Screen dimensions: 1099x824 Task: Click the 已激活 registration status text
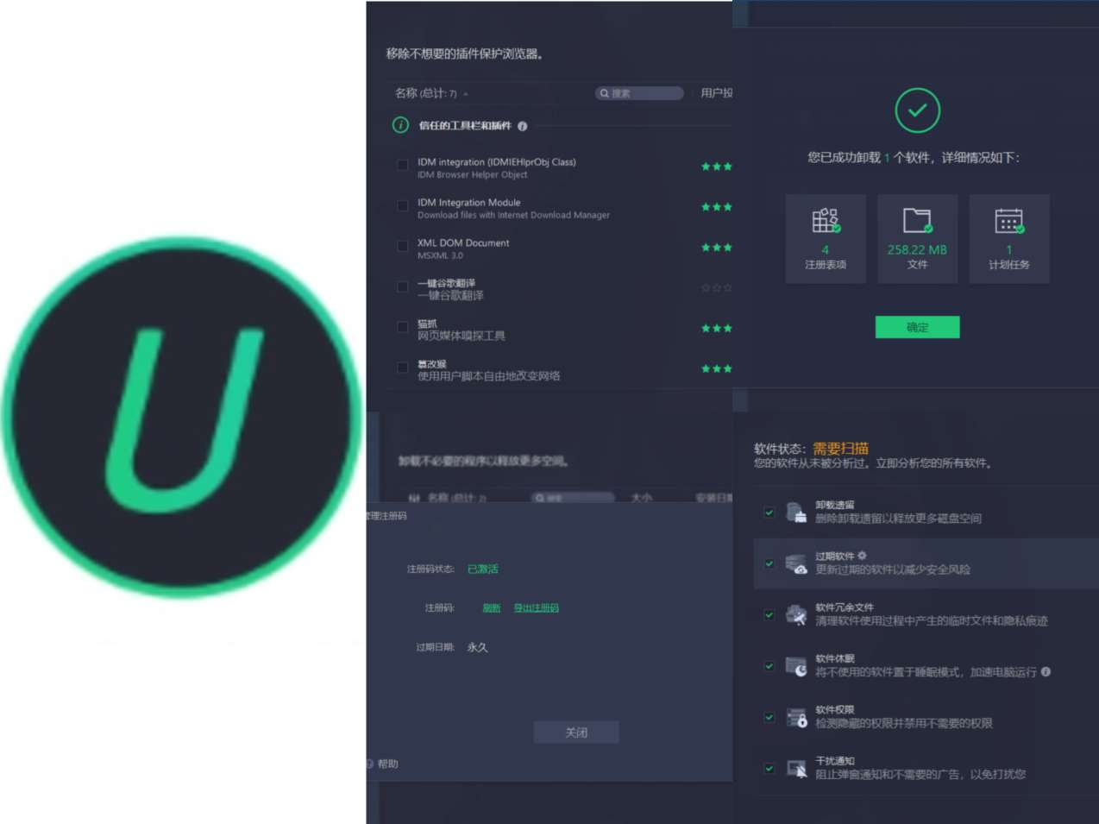[483, 569]
